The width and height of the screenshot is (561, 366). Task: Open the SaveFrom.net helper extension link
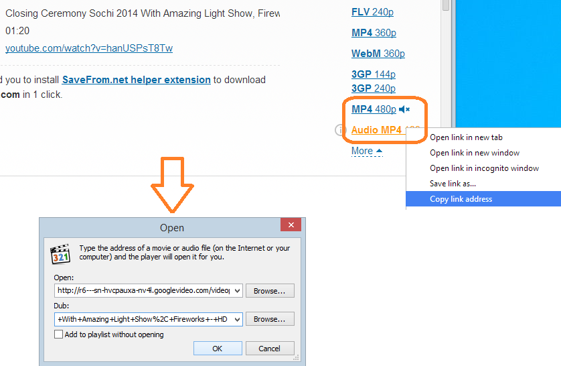click(x=137, y=80)
